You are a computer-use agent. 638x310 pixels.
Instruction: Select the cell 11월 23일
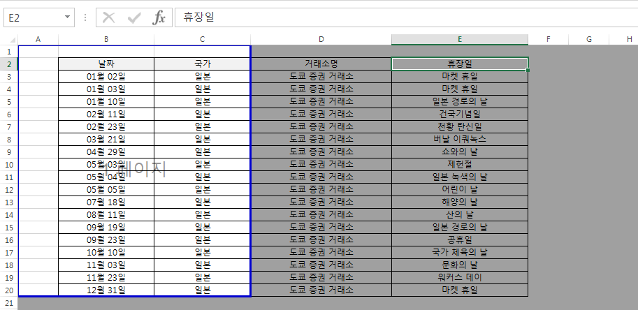point(106,277)
